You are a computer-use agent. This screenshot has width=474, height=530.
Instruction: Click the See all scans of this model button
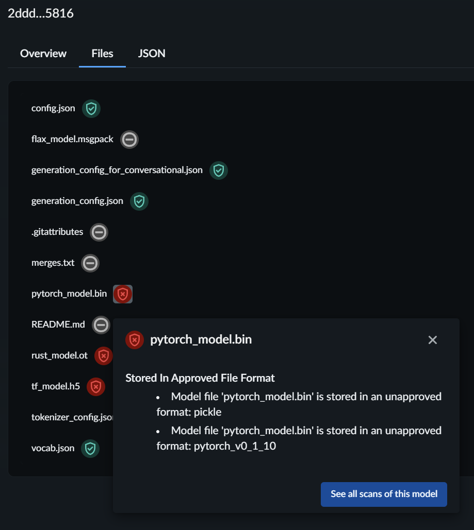pyautogui.click(x=384, y=494)
